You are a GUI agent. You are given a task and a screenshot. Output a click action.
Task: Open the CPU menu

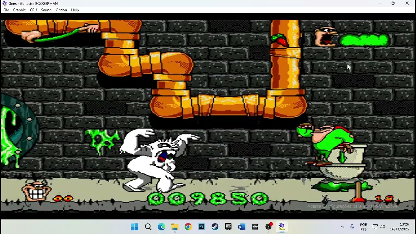click(x=33, y=10)
